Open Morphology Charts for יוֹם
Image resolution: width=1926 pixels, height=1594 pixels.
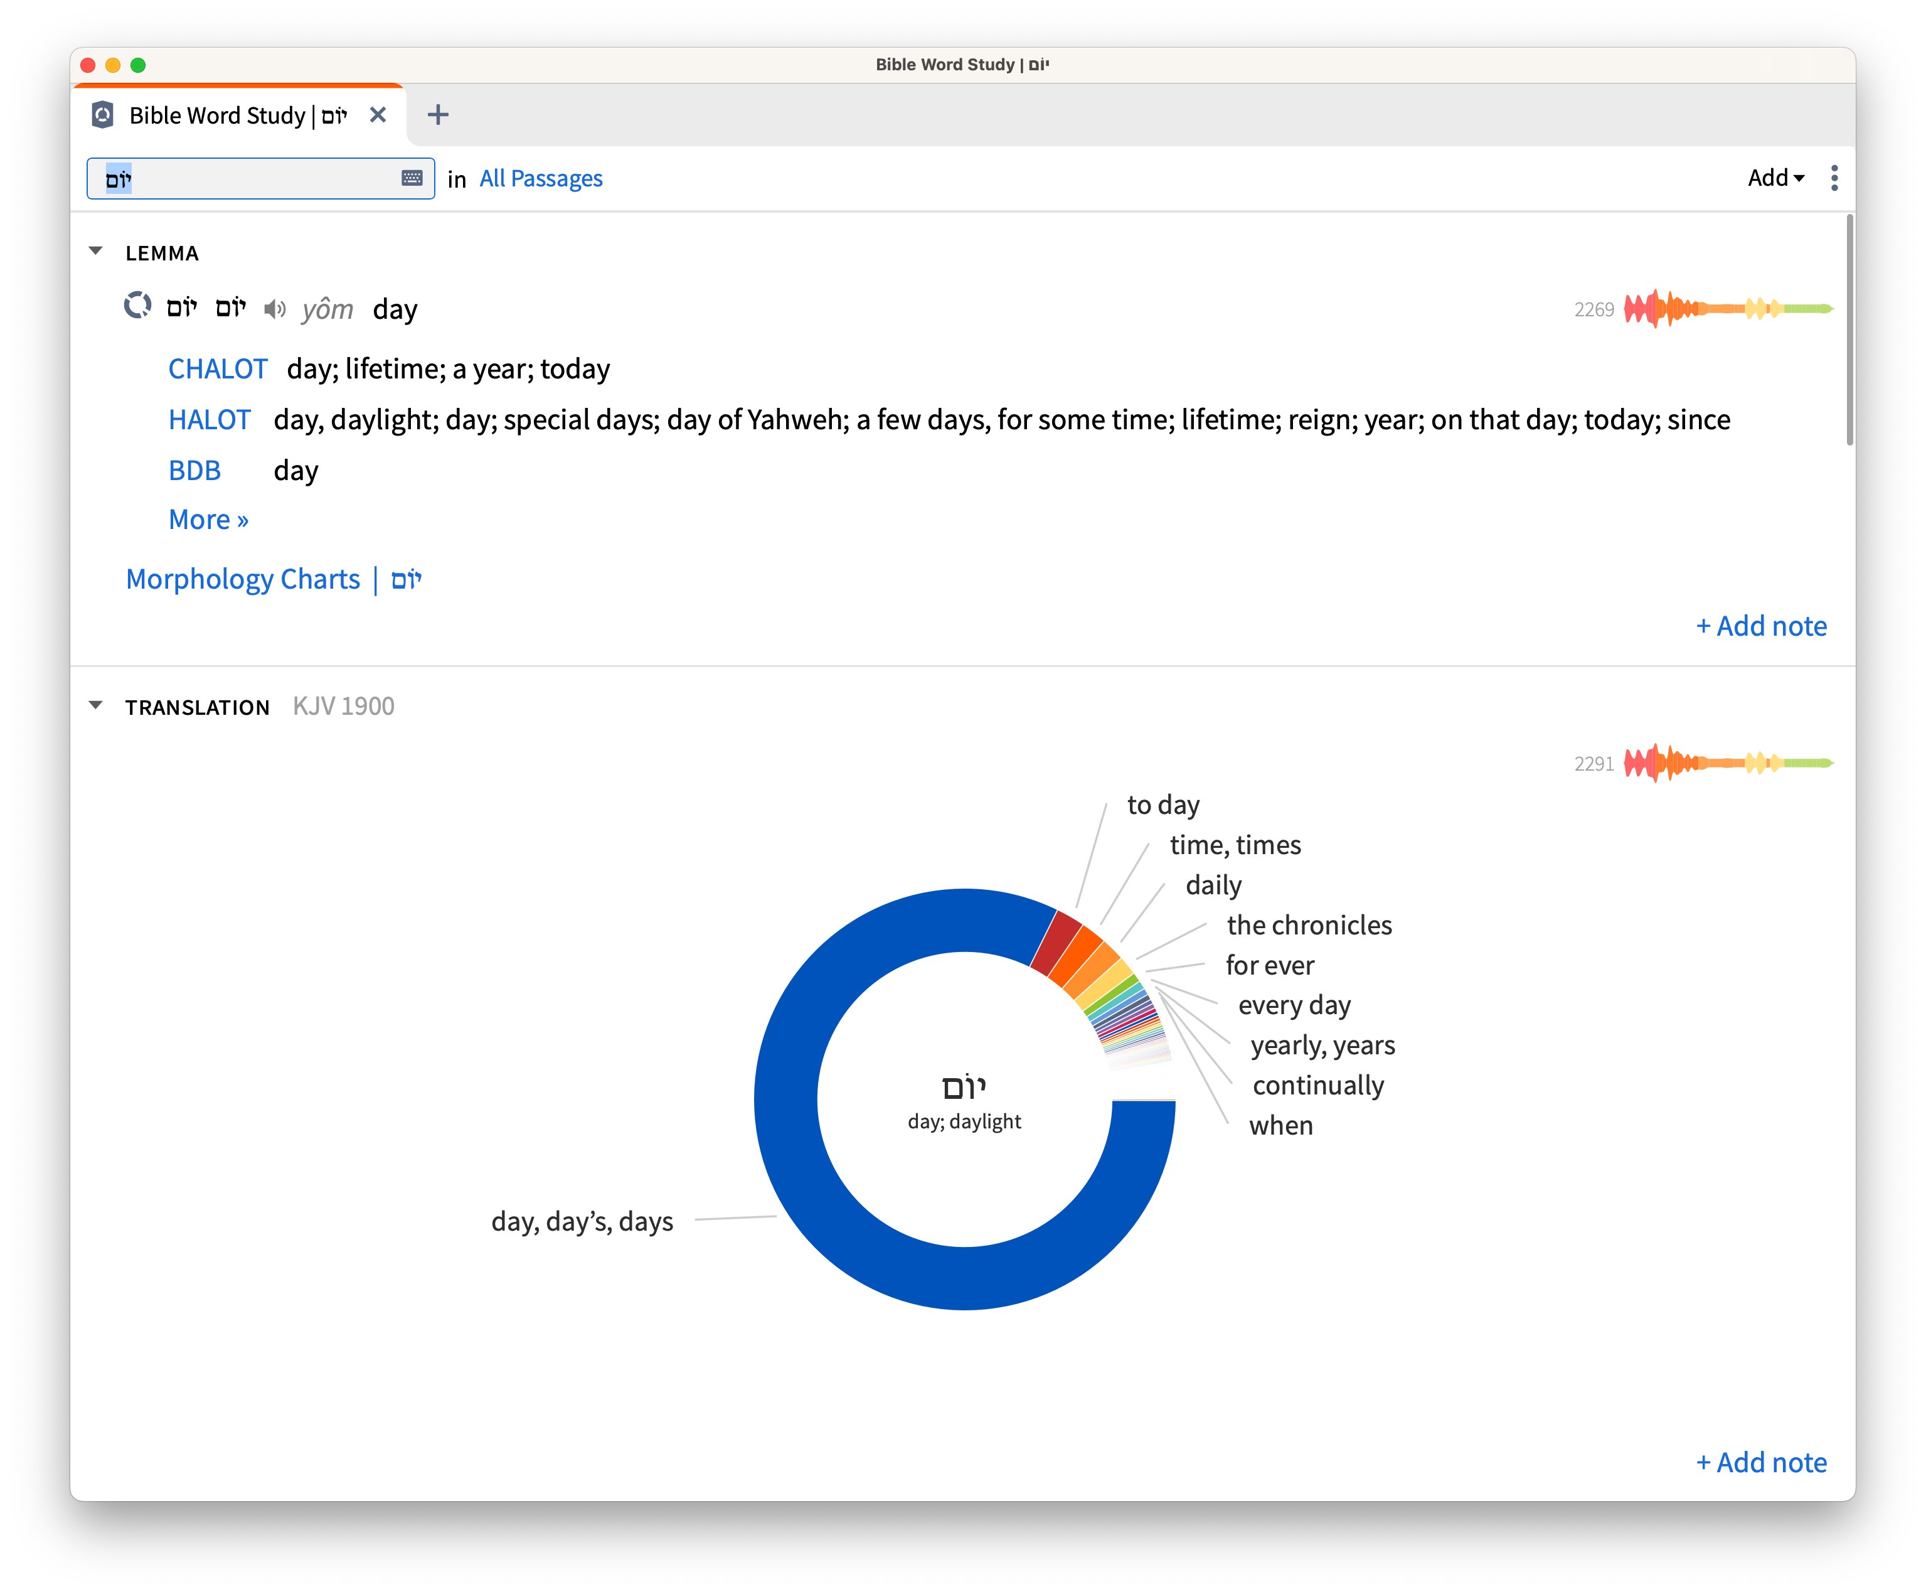(x=275, y=579)
